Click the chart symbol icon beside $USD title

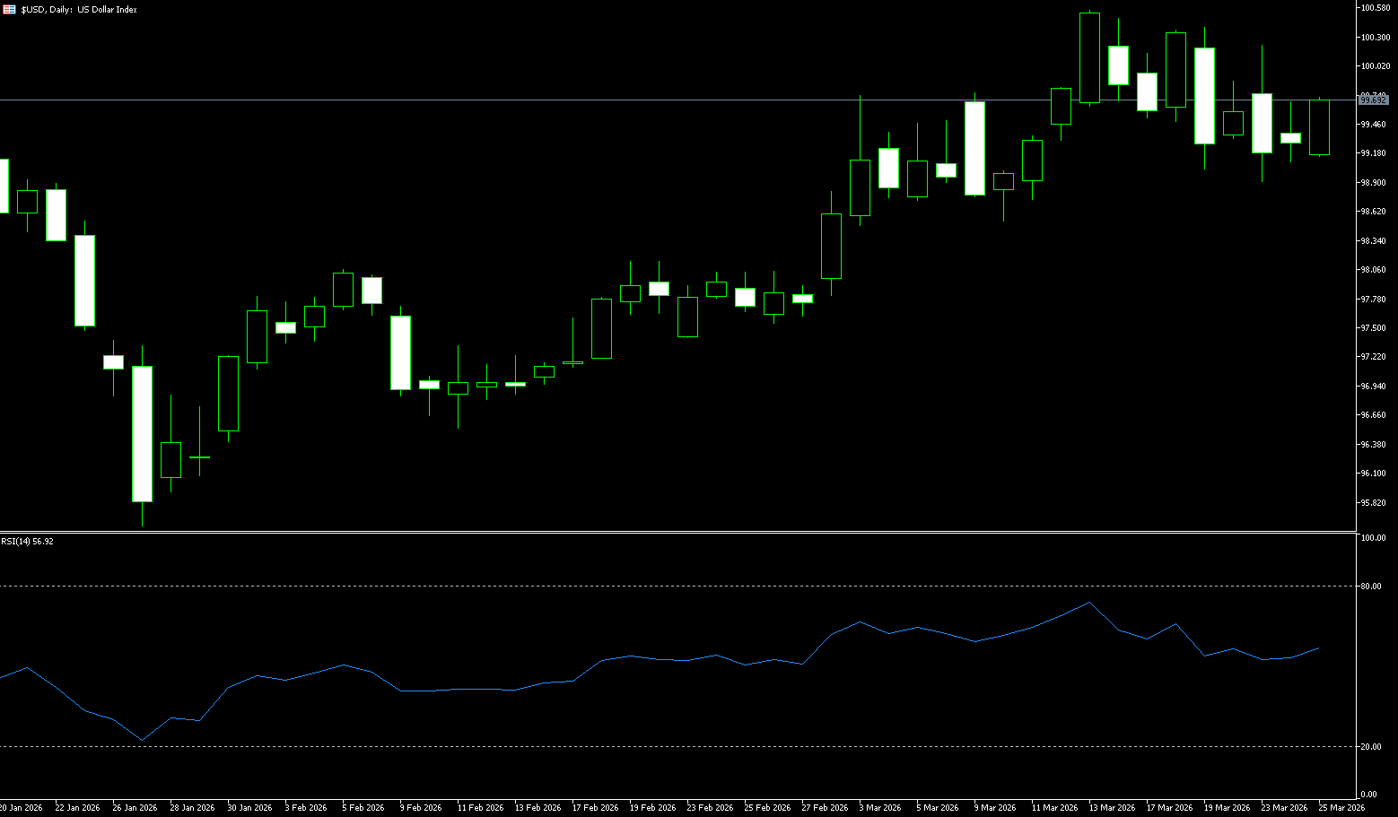[9, 9]
